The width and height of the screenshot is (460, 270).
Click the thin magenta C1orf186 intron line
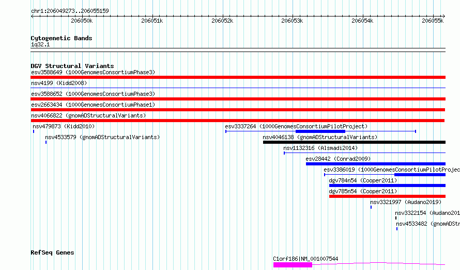pyautogui.click(x=378, y=263)
